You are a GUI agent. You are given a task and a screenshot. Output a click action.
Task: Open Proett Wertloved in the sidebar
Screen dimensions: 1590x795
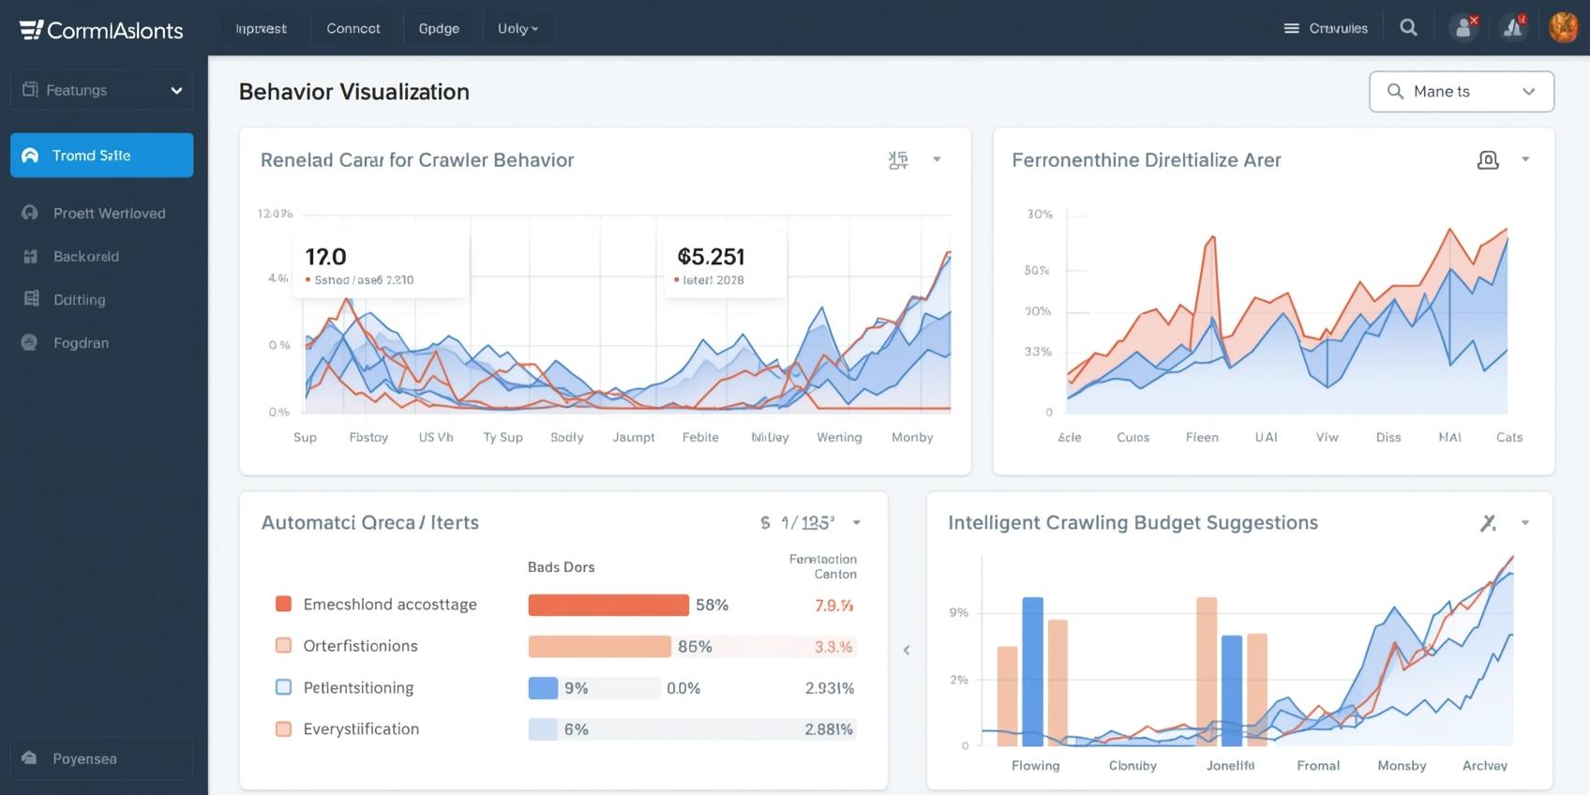(109, 214)
